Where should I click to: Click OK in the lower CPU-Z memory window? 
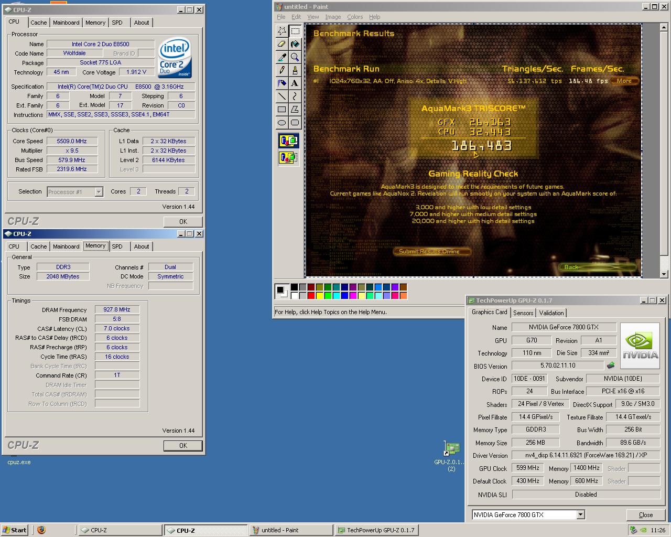coord(183,446)
